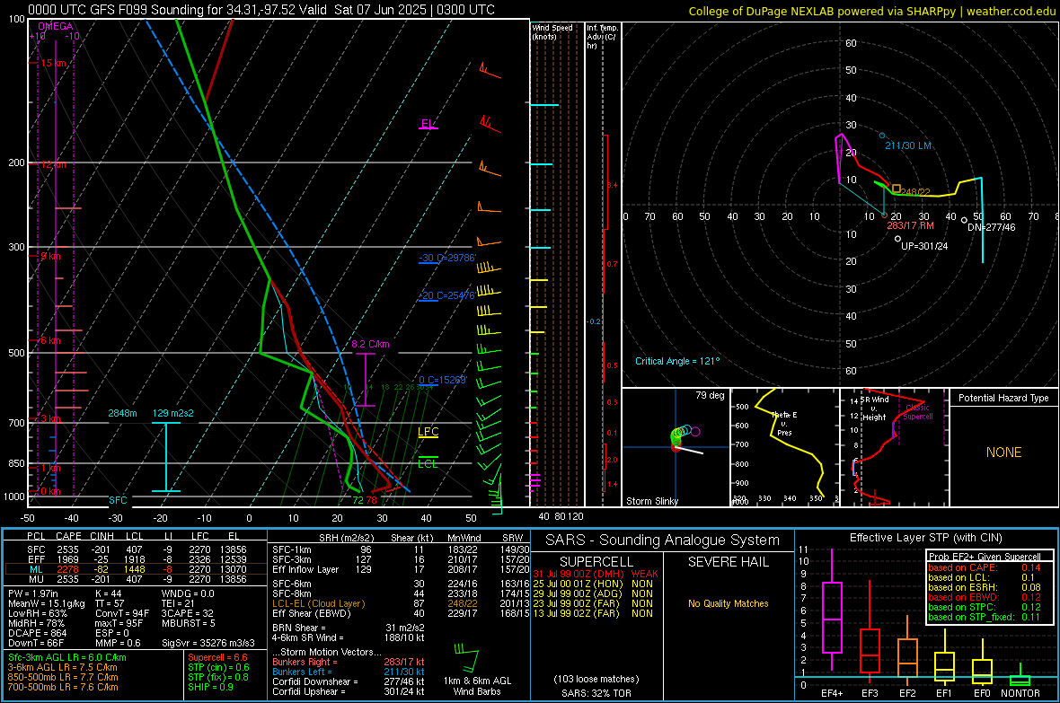Click the College of DuPage NEXLAB credit text
The width and height of the screenshot is (1060, 703).
coord(872,11)
